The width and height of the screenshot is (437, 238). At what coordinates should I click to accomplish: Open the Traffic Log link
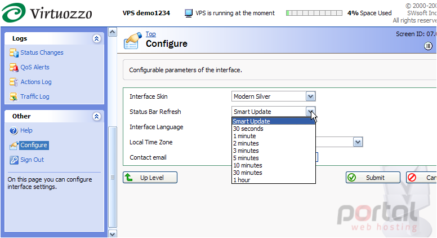click(x=35, y=96)
